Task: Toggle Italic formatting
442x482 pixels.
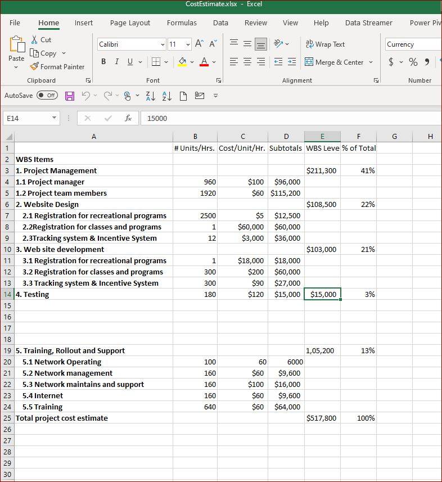Action: 117,61
